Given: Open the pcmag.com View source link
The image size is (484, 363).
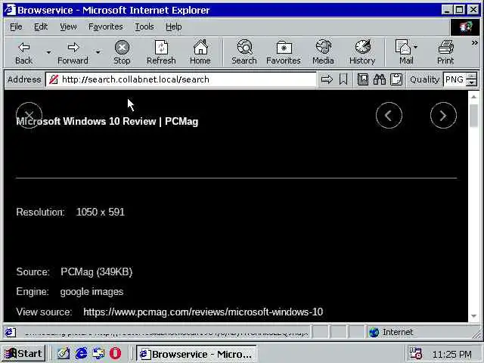Looking at the screenshot, I should tap(203, 312).
